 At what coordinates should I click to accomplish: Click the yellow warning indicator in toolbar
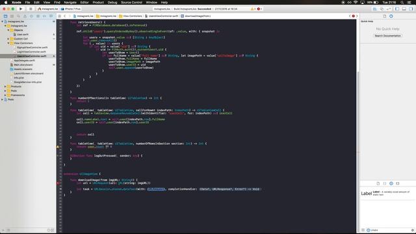pyautogui.click(x=253, y=8)
